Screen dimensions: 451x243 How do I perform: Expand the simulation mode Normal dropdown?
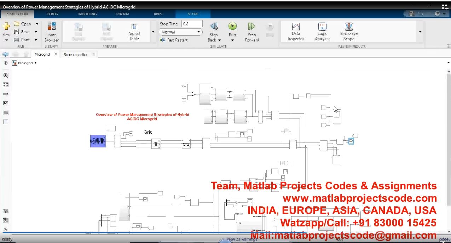click(180, 32)
